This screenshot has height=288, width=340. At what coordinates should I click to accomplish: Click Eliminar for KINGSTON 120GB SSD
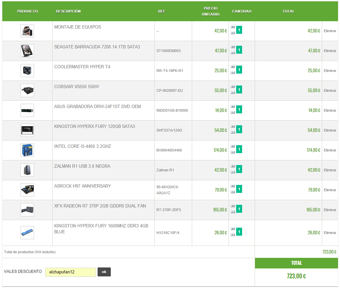[330, 130]
